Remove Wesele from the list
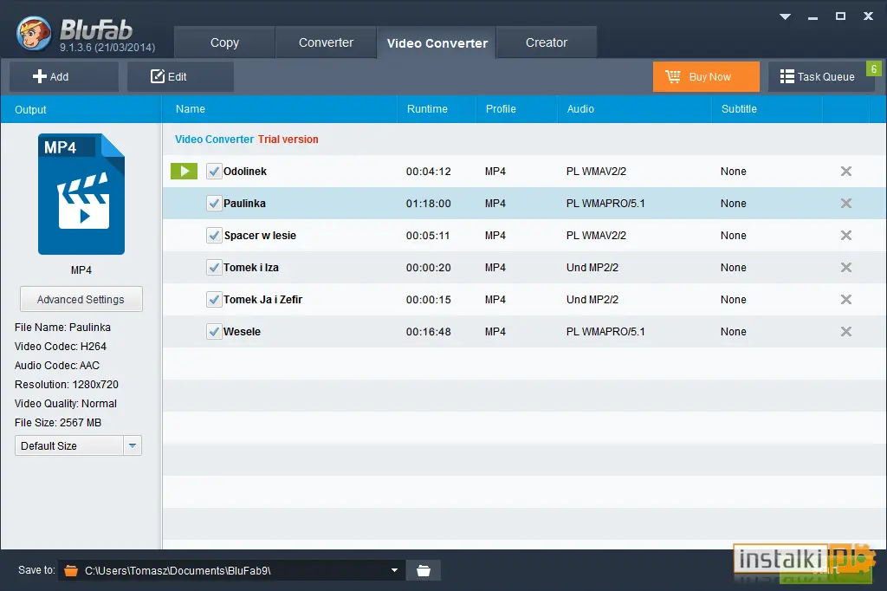Screen dimensions: 887x591 [x=845, y=332]
